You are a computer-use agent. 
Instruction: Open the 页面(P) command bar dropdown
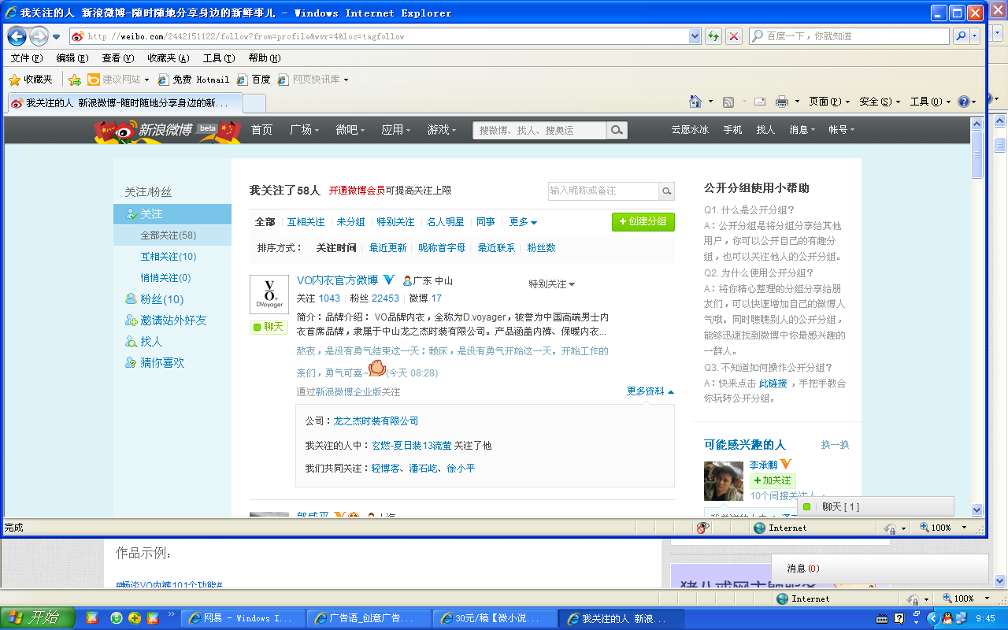(829, 102)
